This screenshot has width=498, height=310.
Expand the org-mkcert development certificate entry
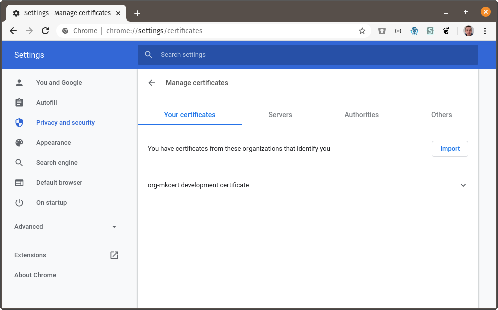click(x=463, y=185)
